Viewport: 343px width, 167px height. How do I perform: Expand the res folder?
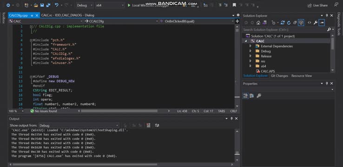click(251, 61)
